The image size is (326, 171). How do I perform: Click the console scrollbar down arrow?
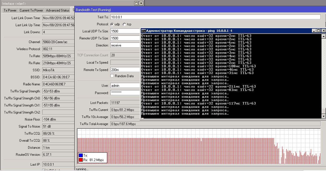click(323, 116)
